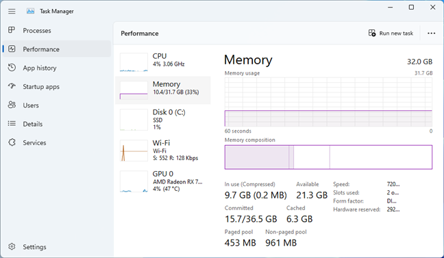Open the hamburger navigation menu
Viewport: 444px width, 258px height.
coord(12,12)
